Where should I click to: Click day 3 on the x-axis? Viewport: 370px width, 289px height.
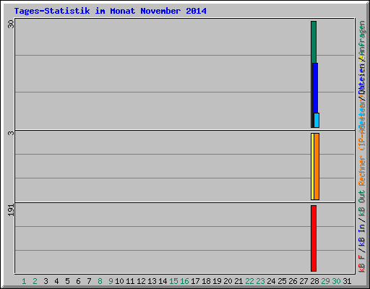[46, 281]
